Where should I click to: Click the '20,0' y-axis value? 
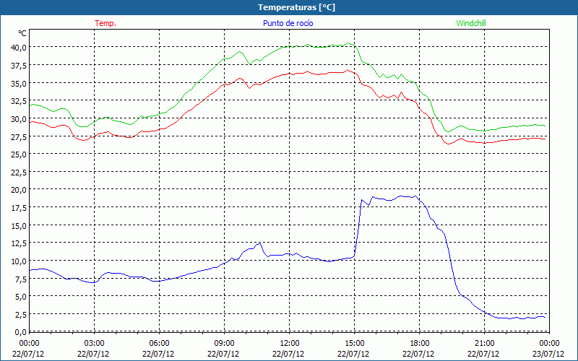(x=19, y=190)
